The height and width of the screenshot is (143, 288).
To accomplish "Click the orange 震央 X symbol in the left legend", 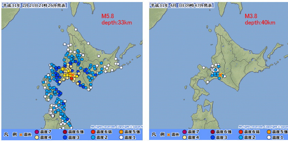I will pyautogui.click(x=21, y=135).
